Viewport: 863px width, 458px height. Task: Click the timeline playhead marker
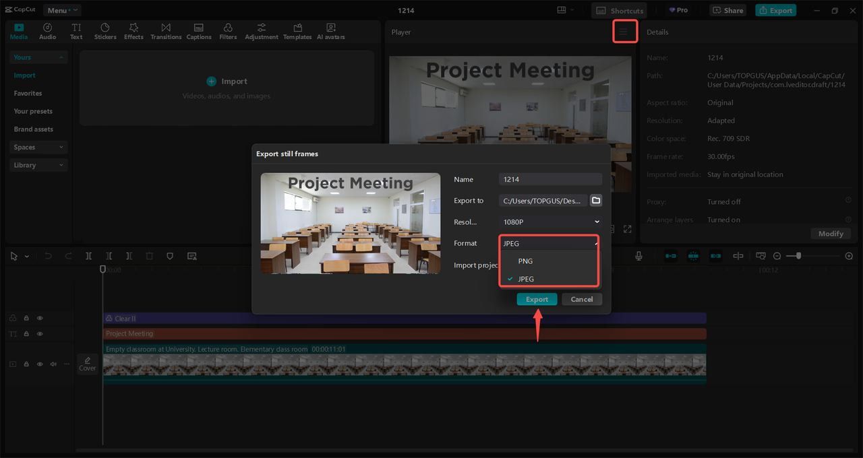pyautogui.click(x=102, y=269)
